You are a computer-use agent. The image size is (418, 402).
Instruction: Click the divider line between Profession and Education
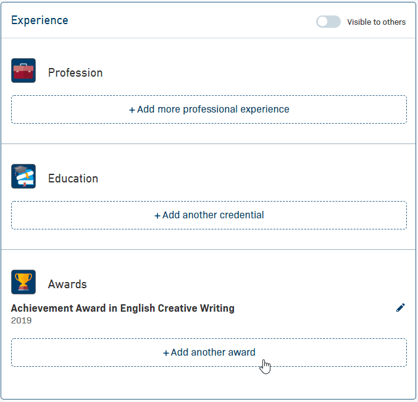point(209,144)
